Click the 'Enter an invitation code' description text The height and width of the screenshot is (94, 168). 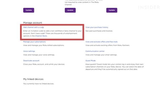coord(52,33)
